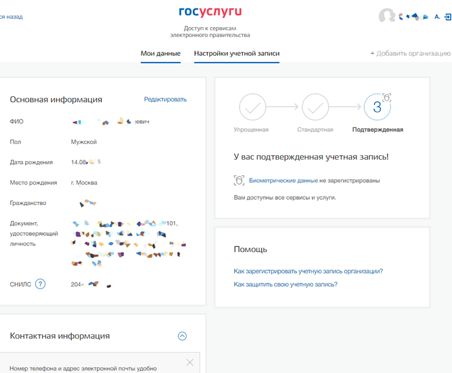Open the СНИЛС help question mark
Image resolution: width=452 pixels, height=373 pixels.
tap(40, 284)
